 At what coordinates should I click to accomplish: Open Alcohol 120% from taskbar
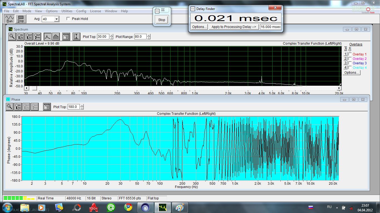click(94, 207)
